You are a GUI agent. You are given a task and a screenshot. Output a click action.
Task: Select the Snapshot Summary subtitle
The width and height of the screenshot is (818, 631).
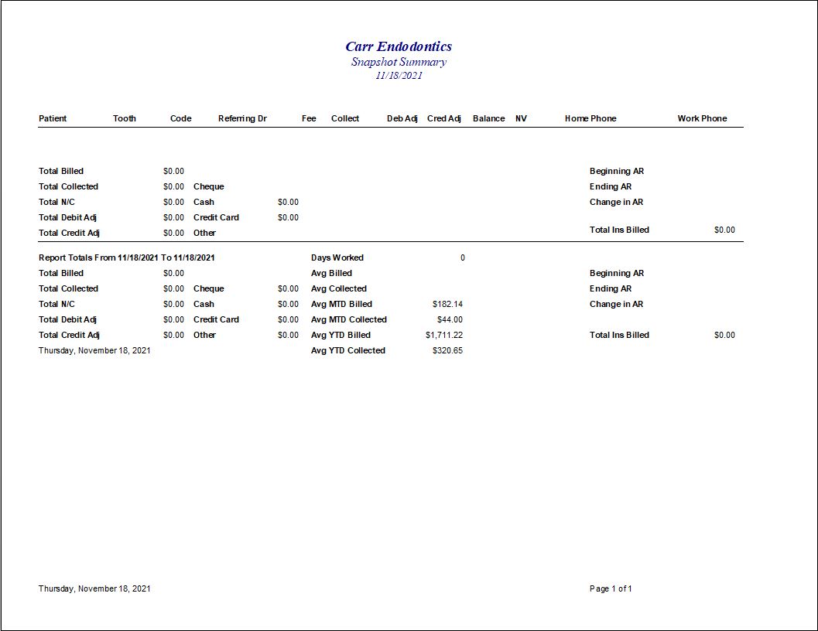click(399, 62)
